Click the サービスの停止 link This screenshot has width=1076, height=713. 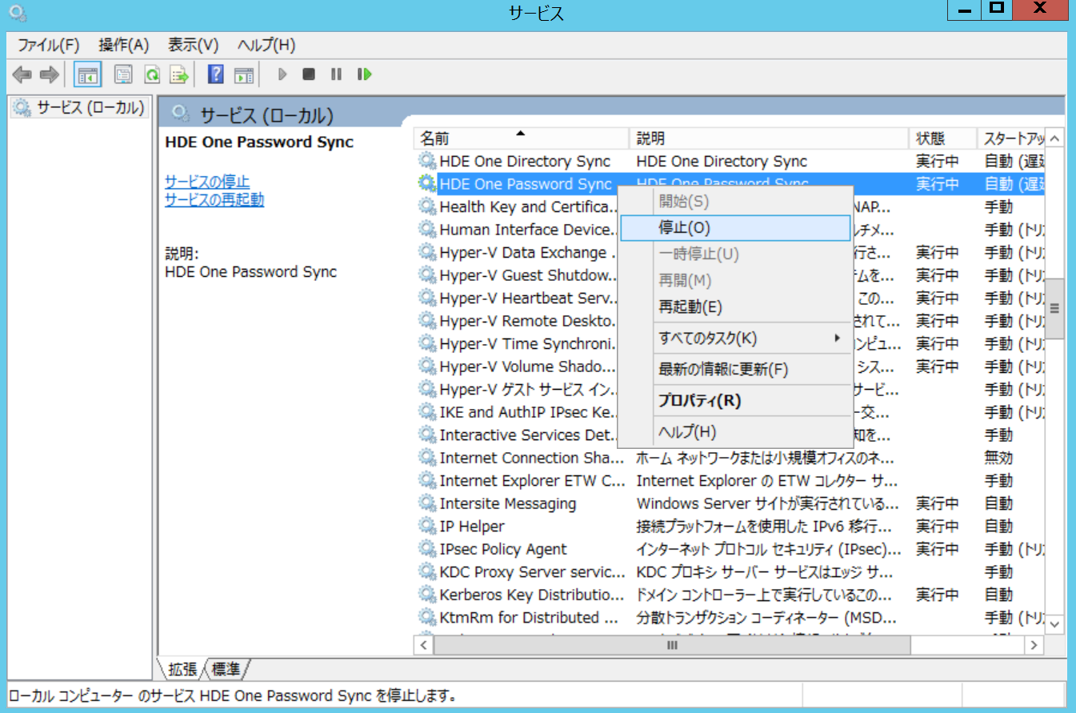click(206, 182)
